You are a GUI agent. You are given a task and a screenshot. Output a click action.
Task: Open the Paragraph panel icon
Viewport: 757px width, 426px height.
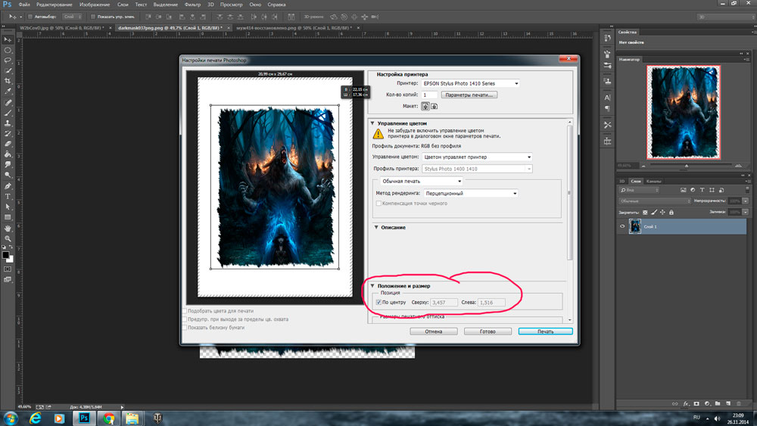tap(607, 108)
